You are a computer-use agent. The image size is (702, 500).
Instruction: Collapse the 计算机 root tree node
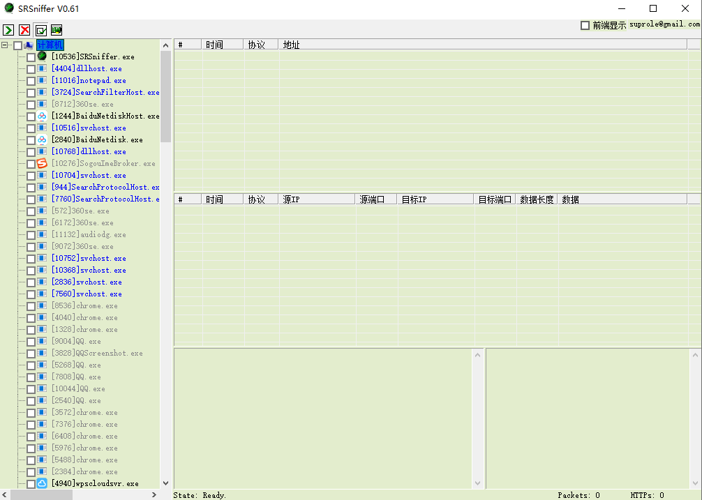6,45
